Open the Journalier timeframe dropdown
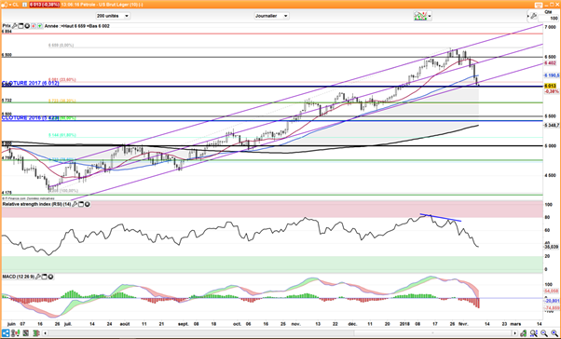The height and width of the screenshot is (339, 561). [271, 16]
